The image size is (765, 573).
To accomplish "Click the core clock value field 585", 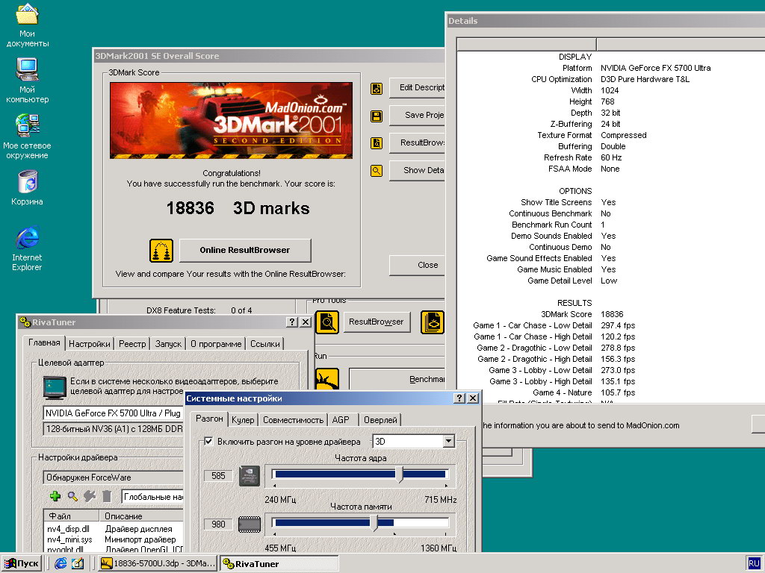I will 218,476.
